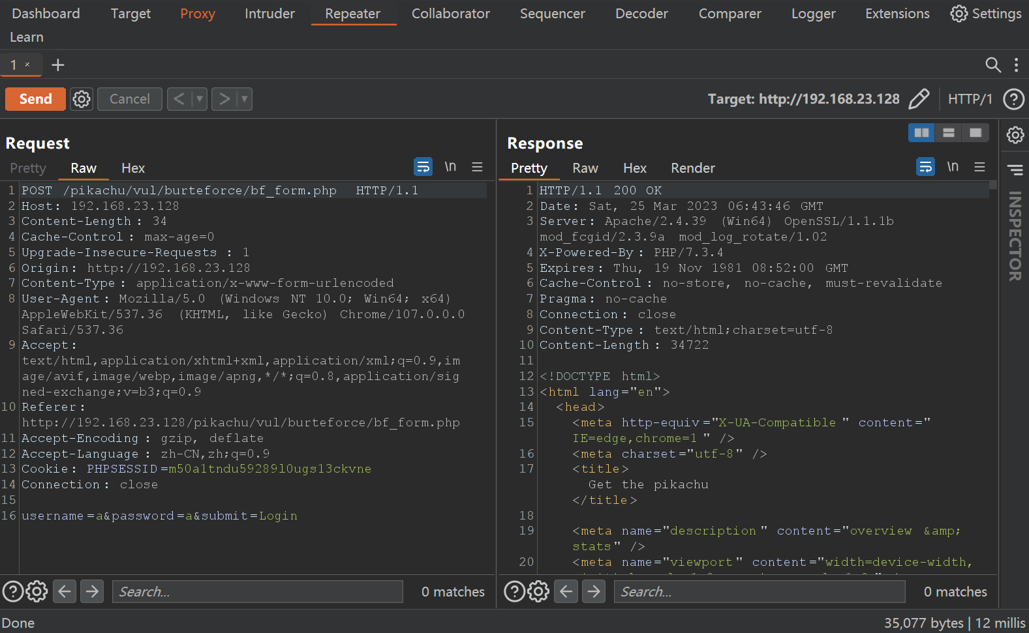Expand the history back dropdown arrow
The height and width of the screenshot is (633, 1029).
pyautogui.click(x=200, y=99)
